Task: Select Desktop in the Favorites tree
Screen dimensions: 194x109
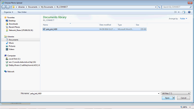Action: [x=12, y=21]
